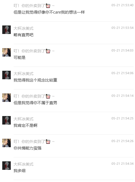Click takeout emoji in name at 21:54:26
135x182 pixels.
[48, 142]
